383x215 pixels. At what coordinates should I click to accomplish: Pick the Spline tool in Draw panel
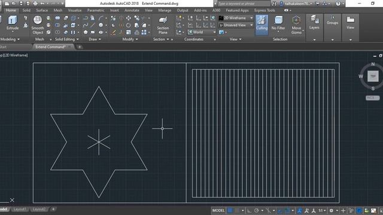coord(85,25)
